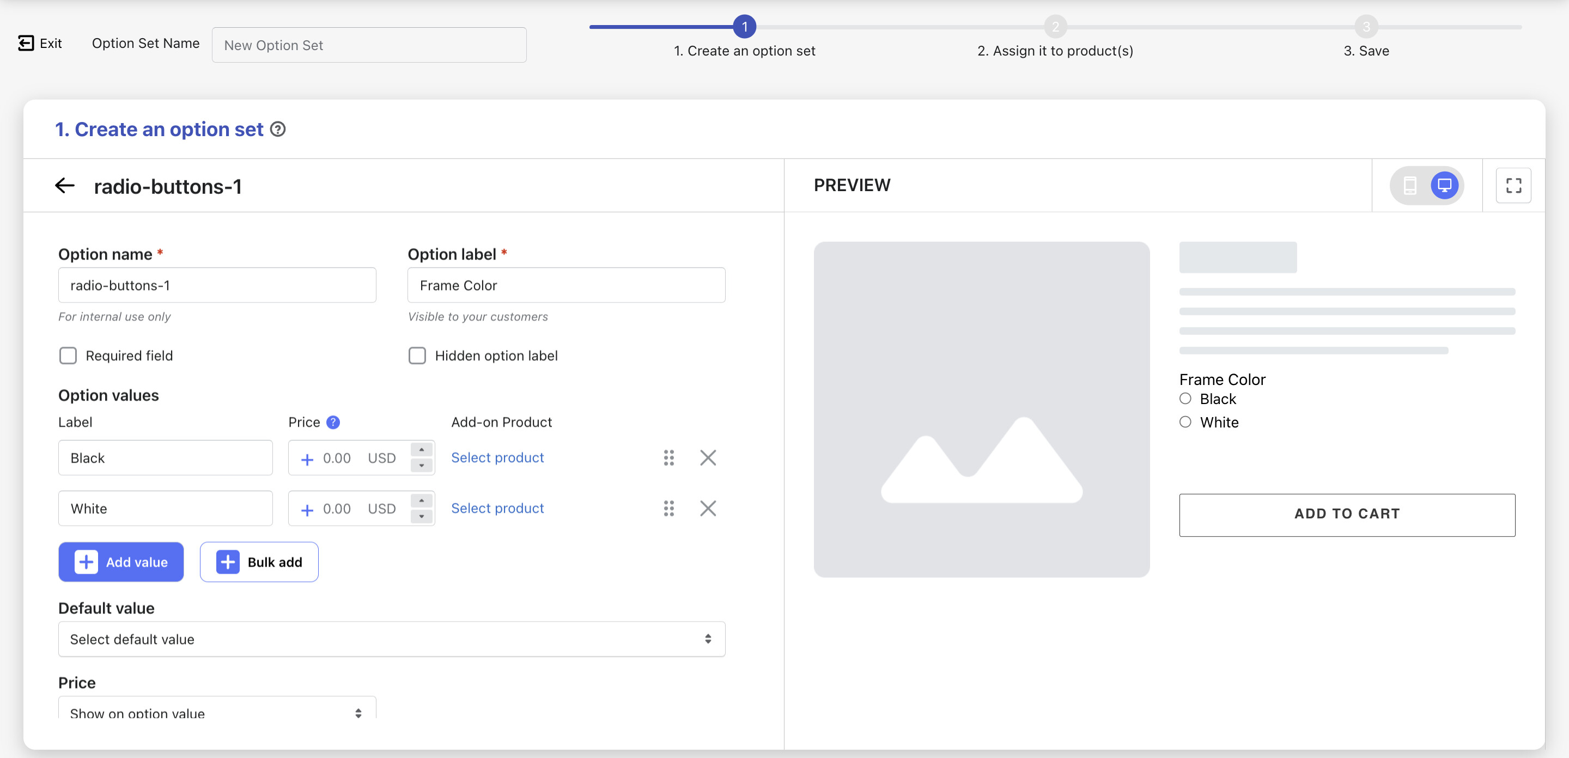Click the Add value button

coord(120,562)
